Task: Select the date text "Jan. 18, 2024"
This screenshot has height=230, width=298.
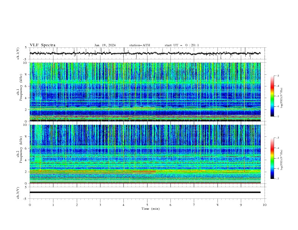Action: coord(105,45)
